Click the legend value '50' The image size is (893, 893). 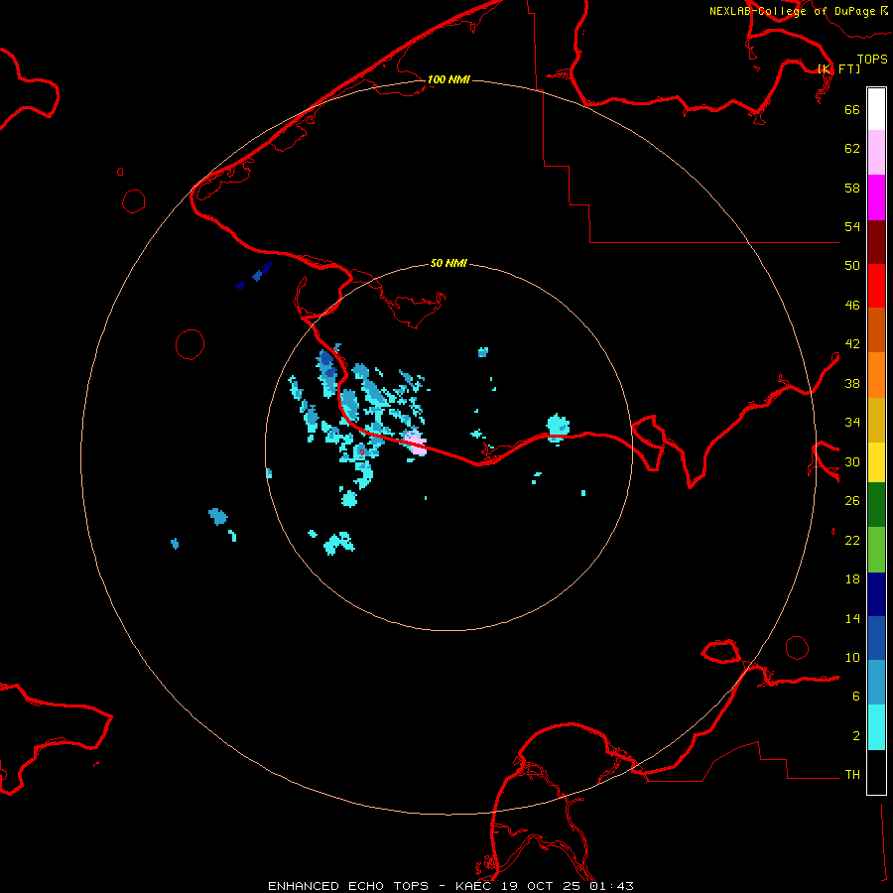852,266
